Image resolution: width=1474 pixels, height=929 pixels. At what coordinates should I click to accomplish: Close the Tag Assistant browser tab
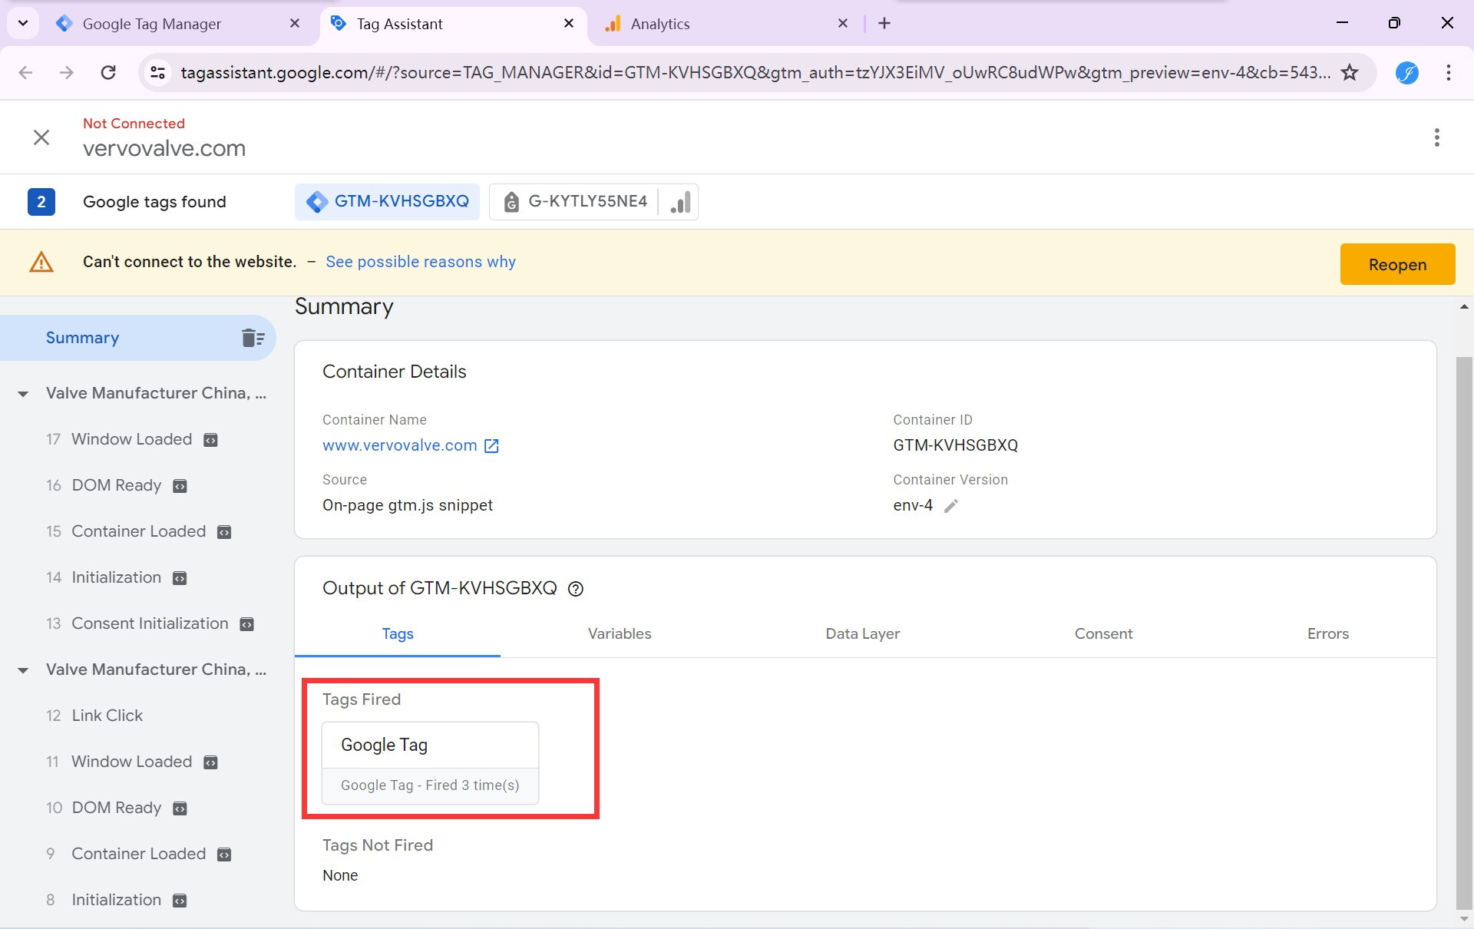(569, 24)
